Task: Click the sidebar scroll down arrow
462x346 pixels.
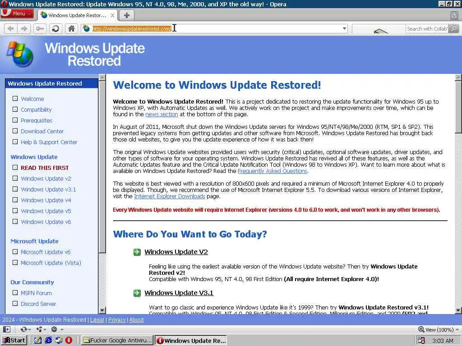Action: [x=102, y=310]
